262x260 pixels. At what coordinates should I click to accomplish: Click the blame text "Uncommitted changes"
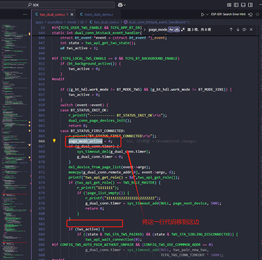[x=176, y=141]
